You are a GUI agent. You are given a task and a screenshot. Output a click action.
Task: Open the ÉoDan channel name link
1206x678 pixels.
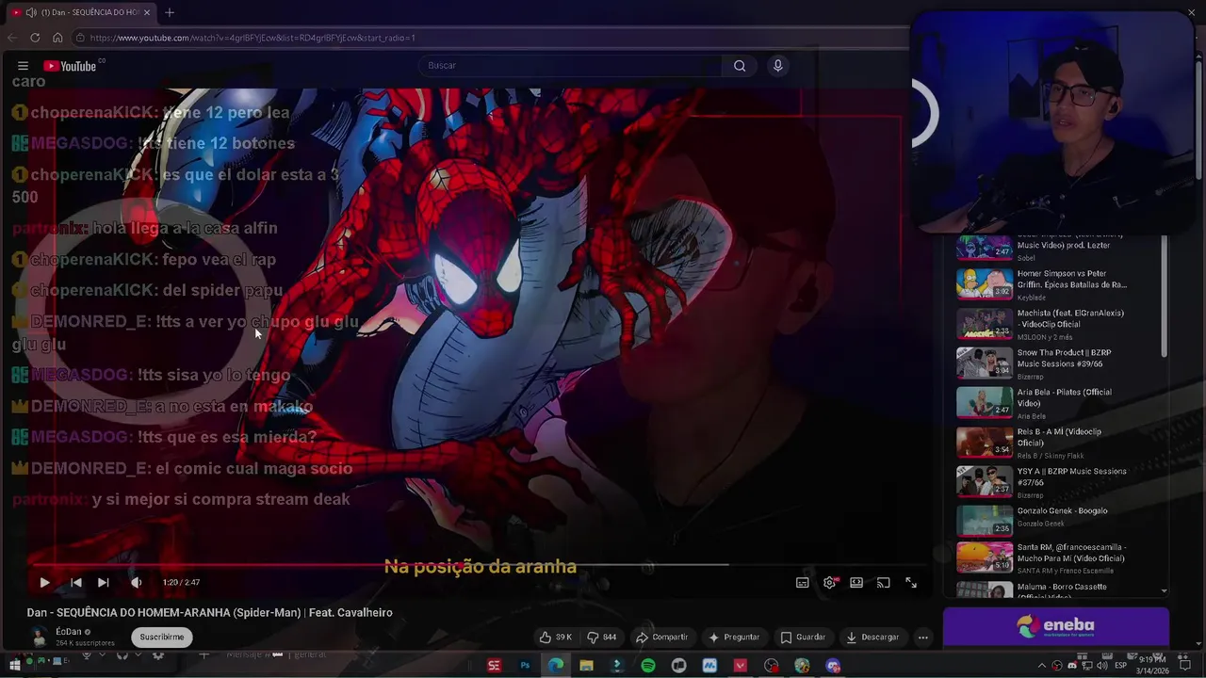coord(69,632)
